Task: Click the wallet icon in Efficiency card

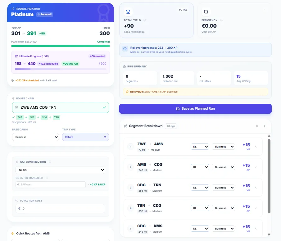Action: [x=206, y=12]
